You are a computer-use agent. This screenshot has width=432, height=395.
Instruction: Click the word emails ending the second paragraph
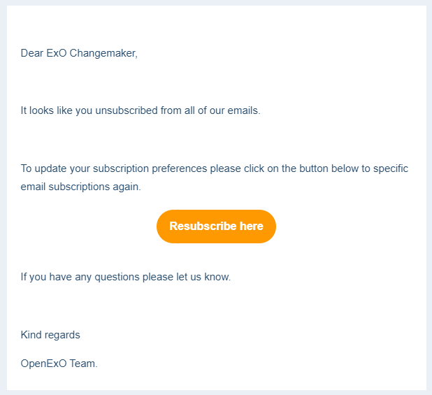coord(244,110)
